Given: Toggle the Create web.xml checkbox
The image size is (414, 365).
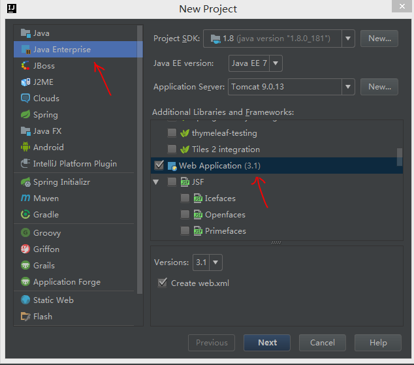Looking at the screenshot, I should click(x=163, y=283).
